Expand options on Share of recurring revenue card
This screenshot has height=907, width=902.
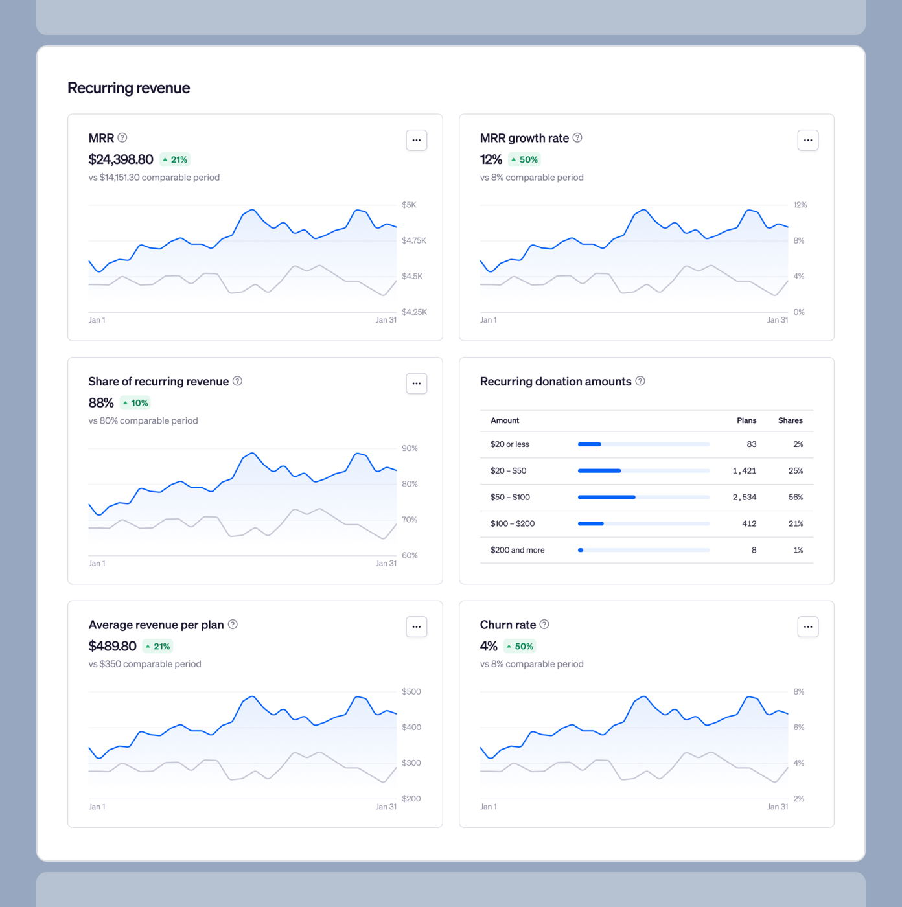(x=417, y=384)
